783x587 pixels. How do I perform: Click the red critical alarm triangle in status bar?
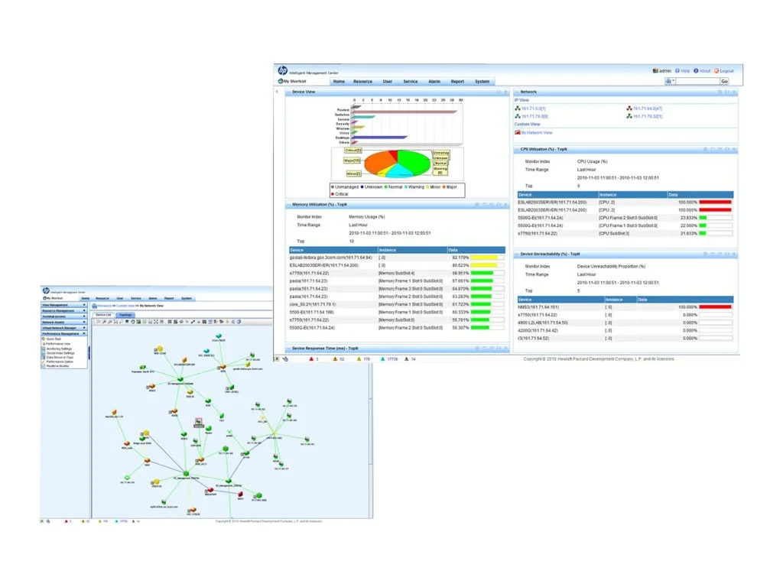311,358
